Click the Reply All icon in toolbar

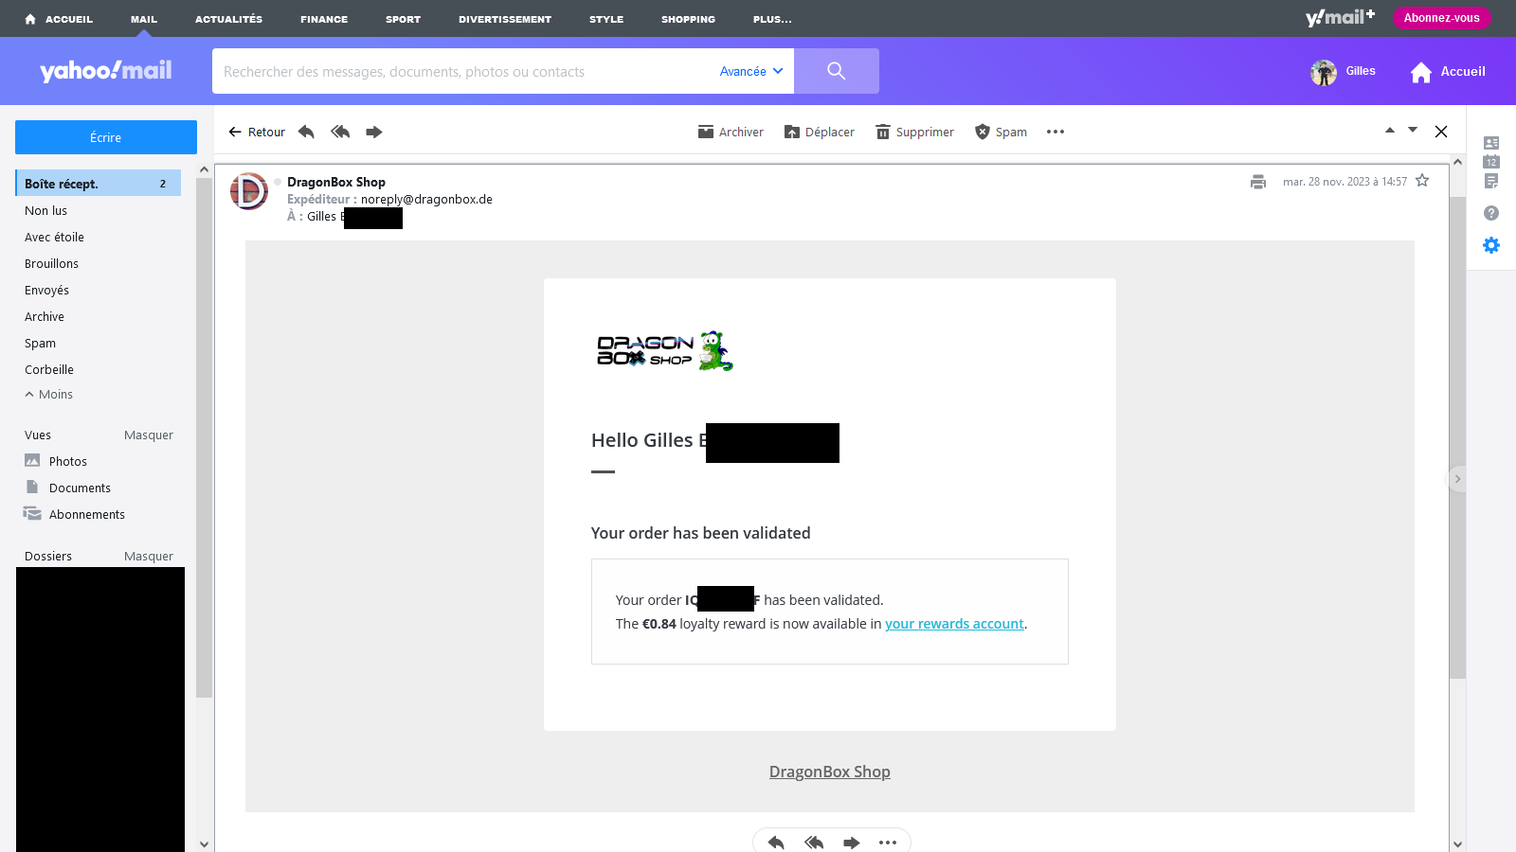[x=340, y=132]
